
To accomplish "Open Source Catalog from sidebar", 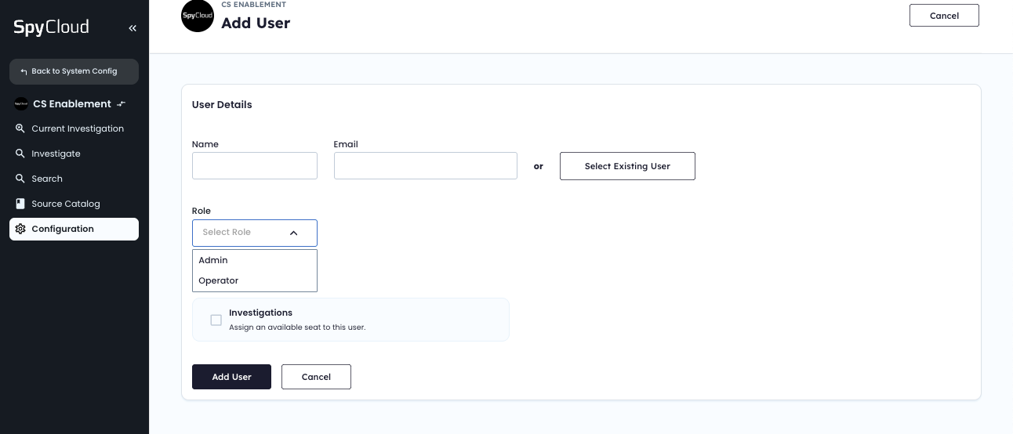I will [74, 204].
